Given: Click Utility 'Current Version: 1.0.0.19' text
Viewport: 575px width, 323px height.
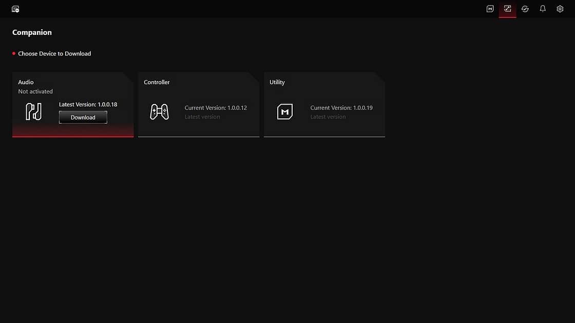Looking at the screenshot, I should 341,108.
